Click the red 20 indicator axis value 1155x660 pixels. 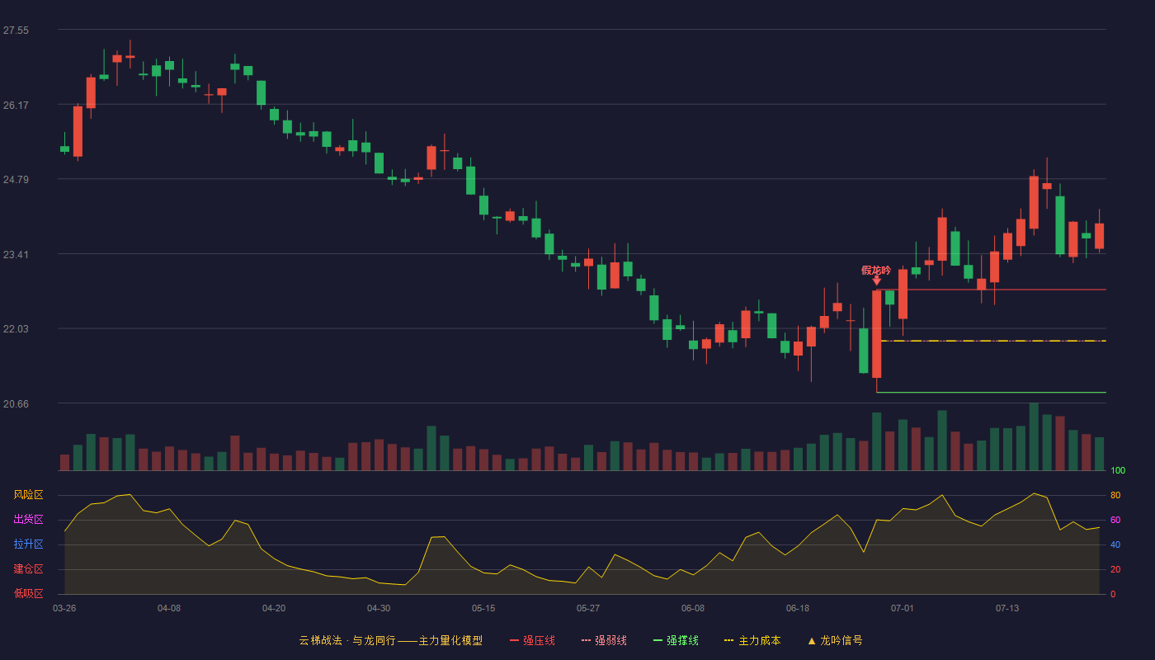pyautogui.click(x=1115, y=569)
